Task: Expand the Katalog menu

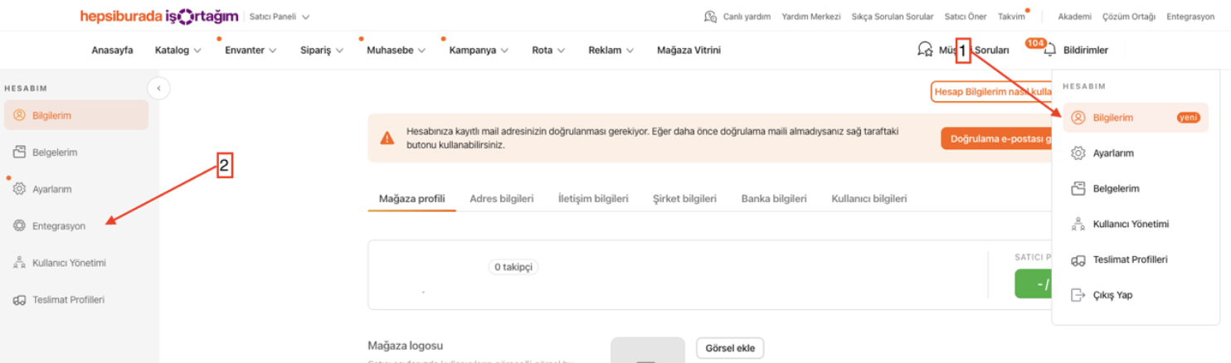Action: tap(178, 51)
